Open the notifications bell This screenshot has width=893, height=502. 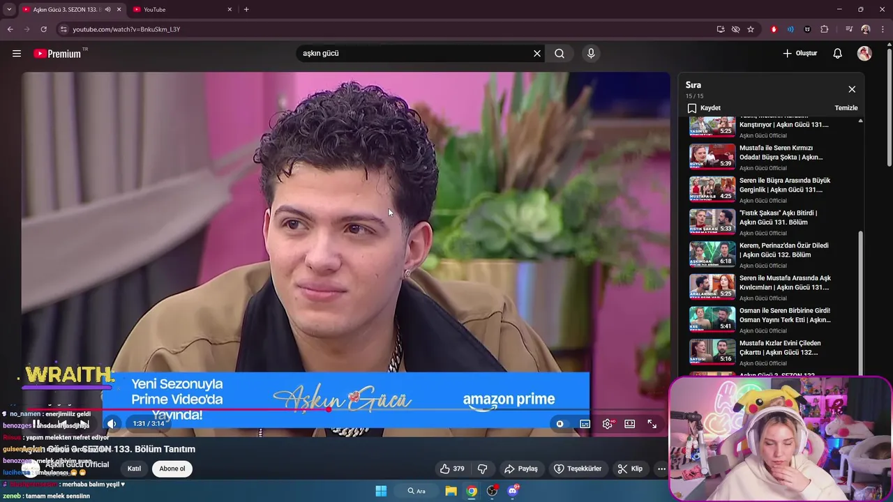[838, 54]
